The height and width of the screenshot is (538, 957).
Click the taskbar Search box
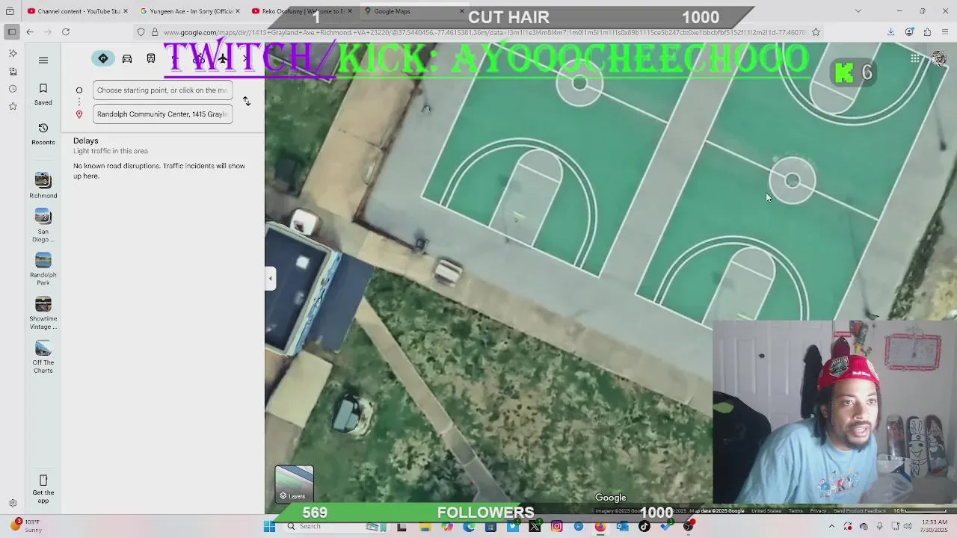point(323,527)
